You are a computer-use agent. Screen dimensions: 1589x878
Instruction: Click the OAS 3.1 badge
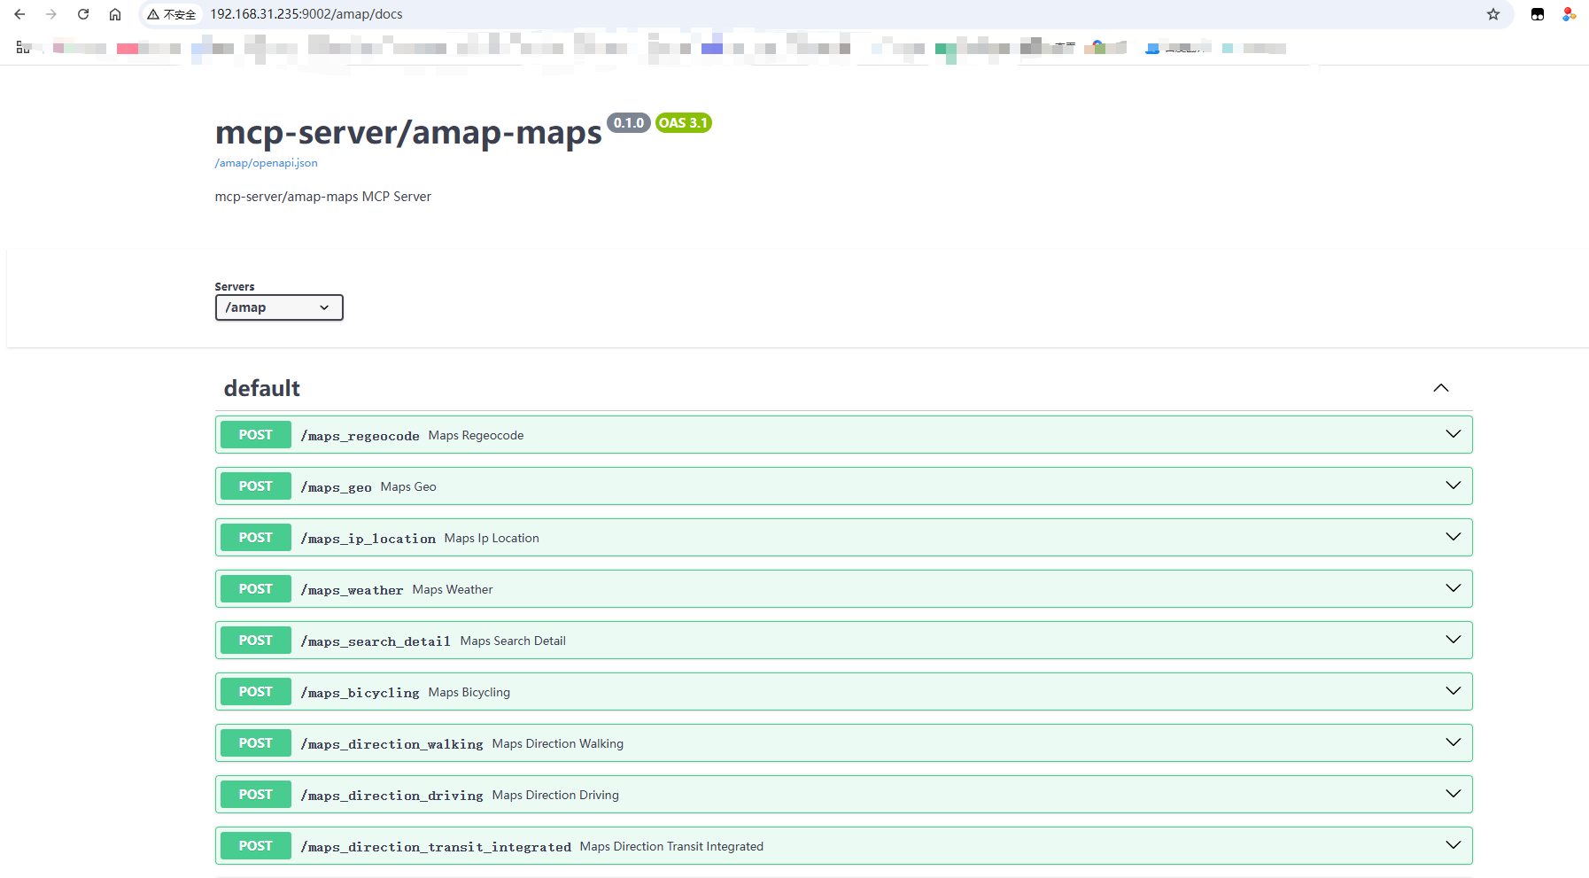[683, 123]
